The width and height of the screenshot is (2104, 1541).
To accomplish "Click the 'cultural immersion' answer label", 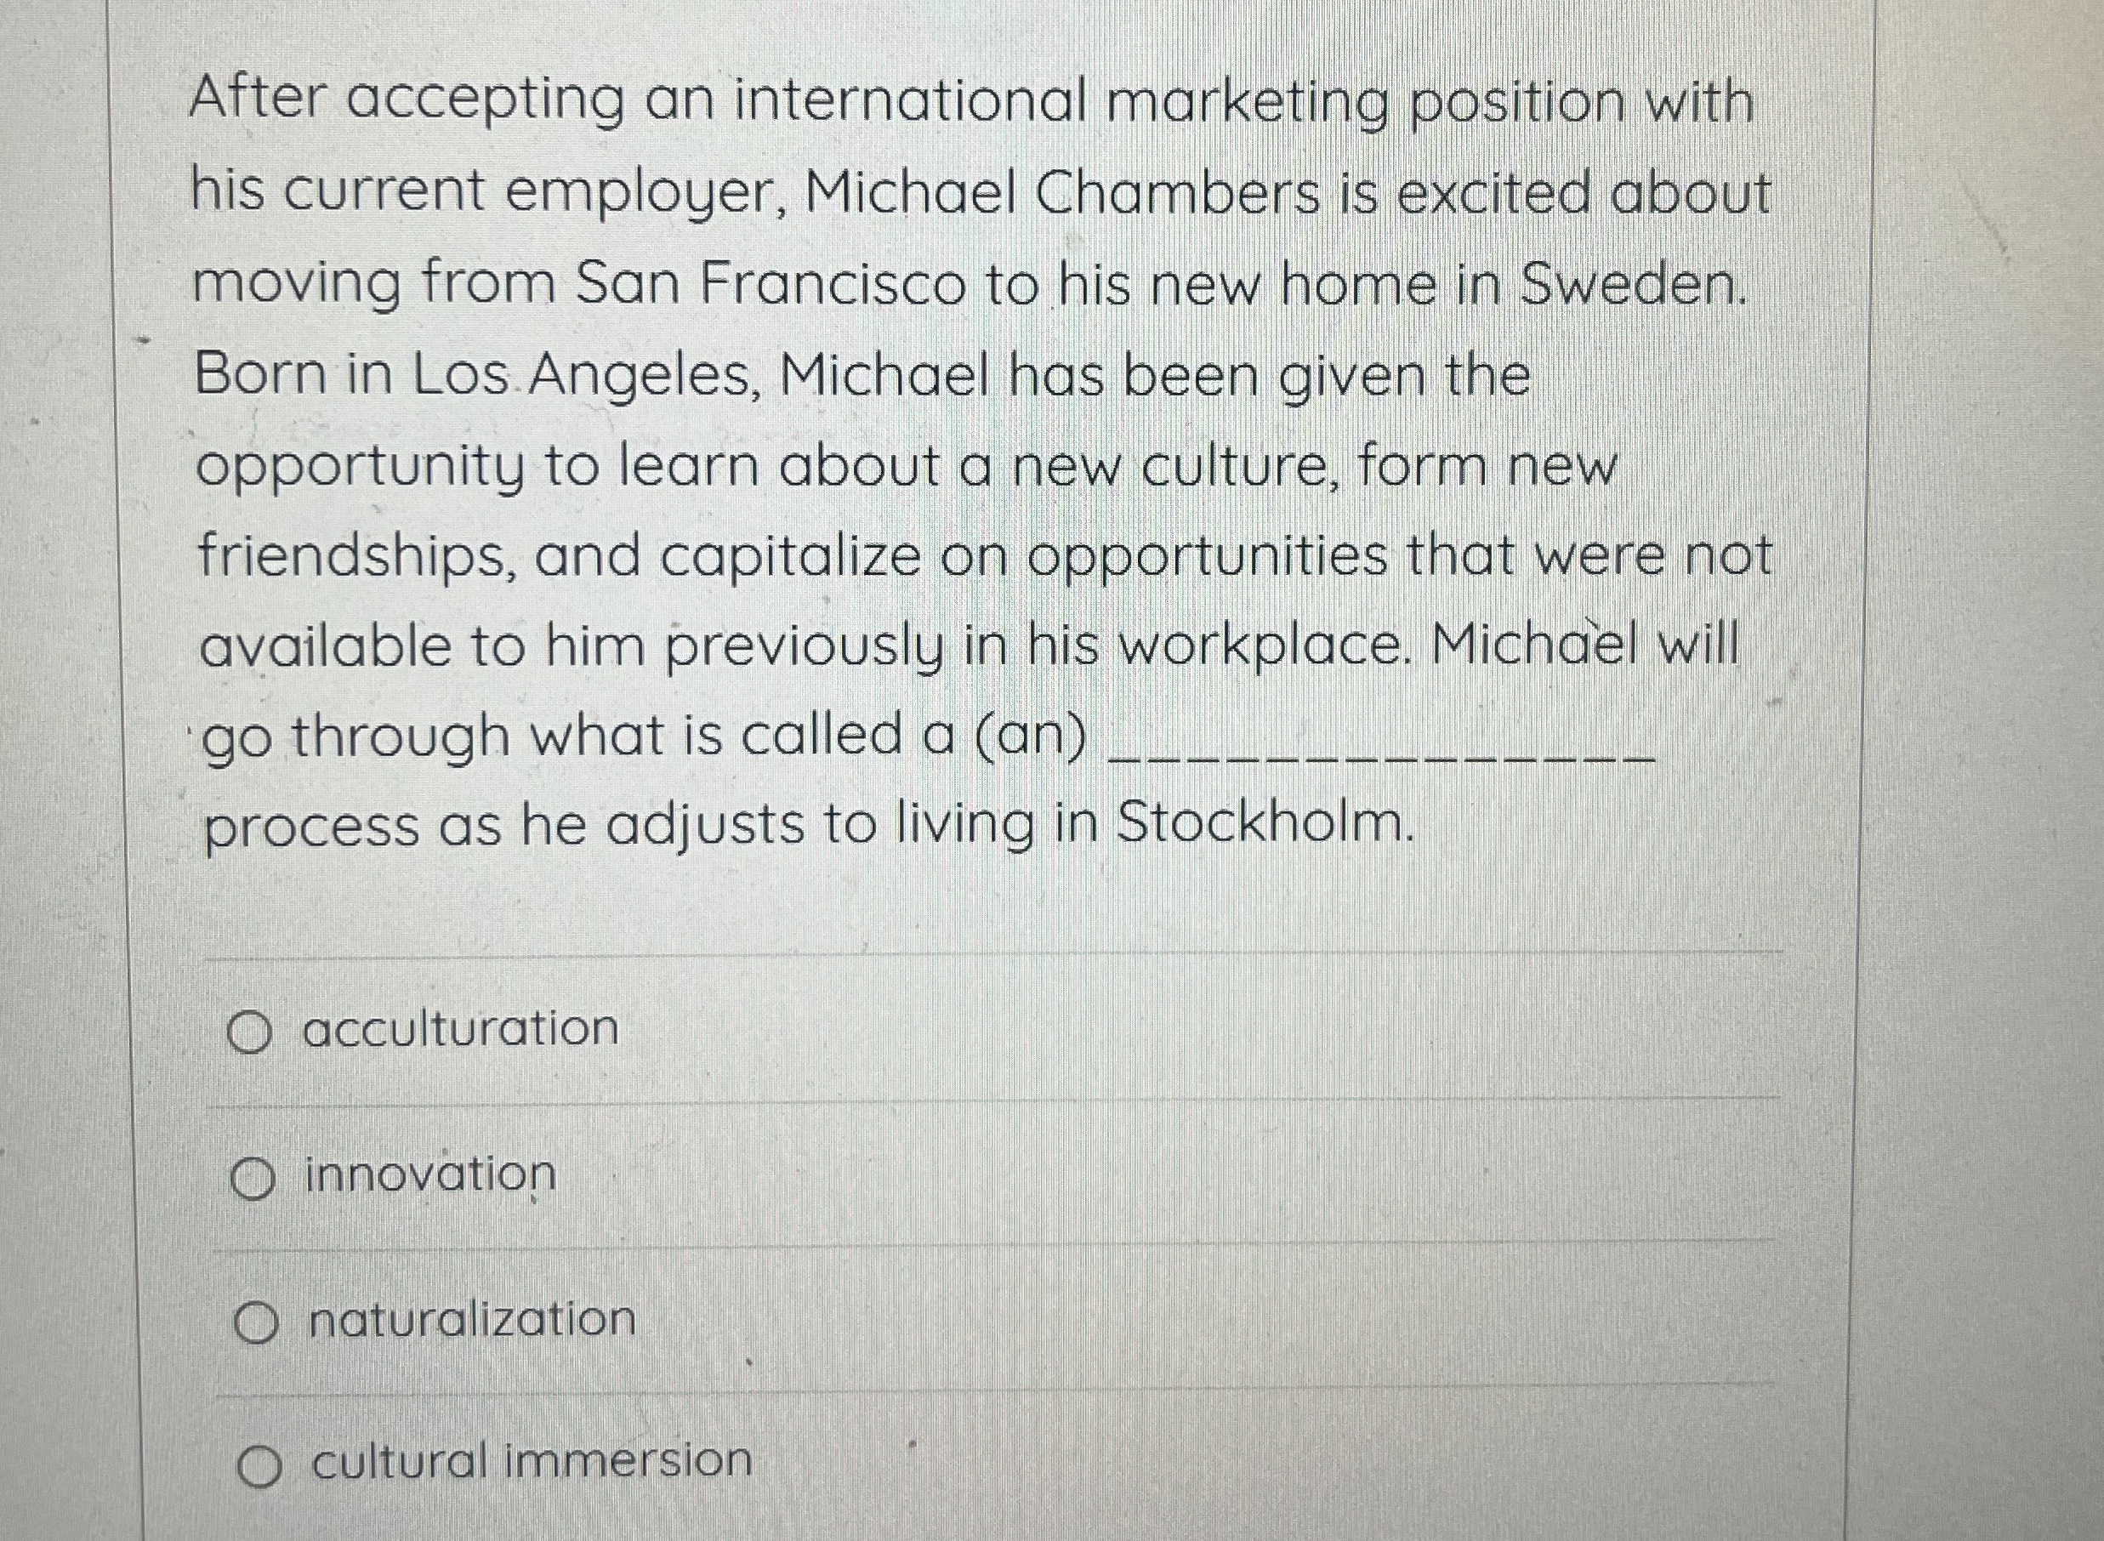I will [532, 1461].
